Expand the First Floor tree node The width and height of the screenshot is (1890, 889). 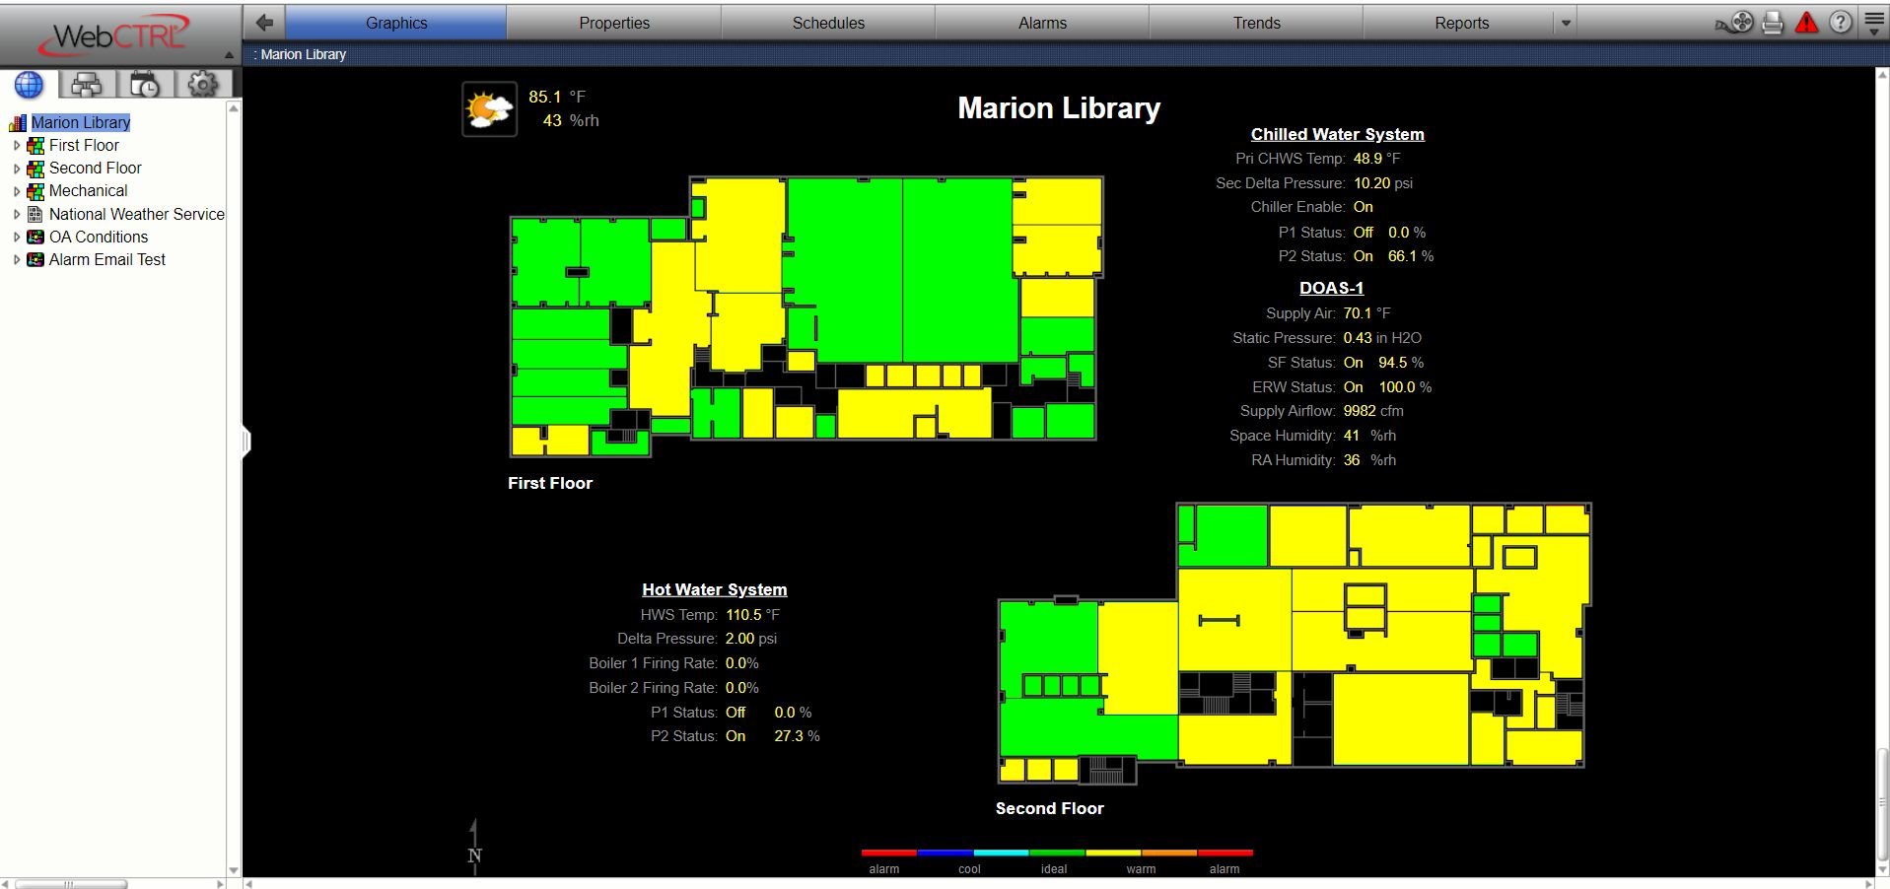[17, 146]
